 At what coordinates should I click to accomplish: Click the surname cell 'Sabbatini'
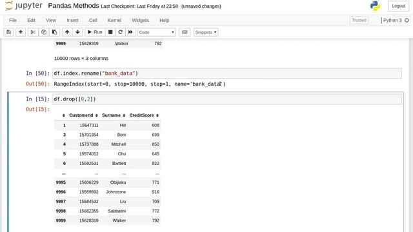click(x=117, y=211)
